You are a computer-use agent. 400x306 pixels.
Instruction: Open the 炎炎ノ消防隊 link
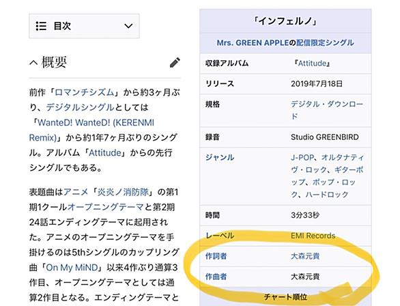click(x=123, y=192)
